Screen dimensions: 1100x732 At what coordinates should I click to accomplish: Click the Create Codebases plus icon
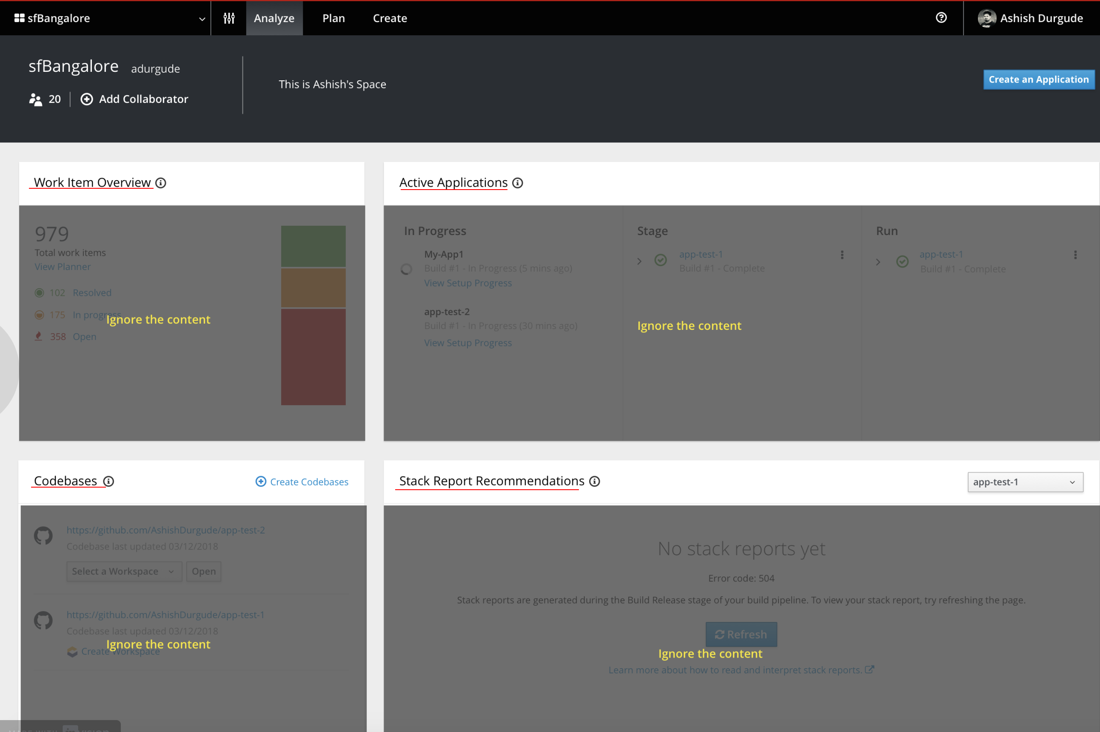(261, 481)
